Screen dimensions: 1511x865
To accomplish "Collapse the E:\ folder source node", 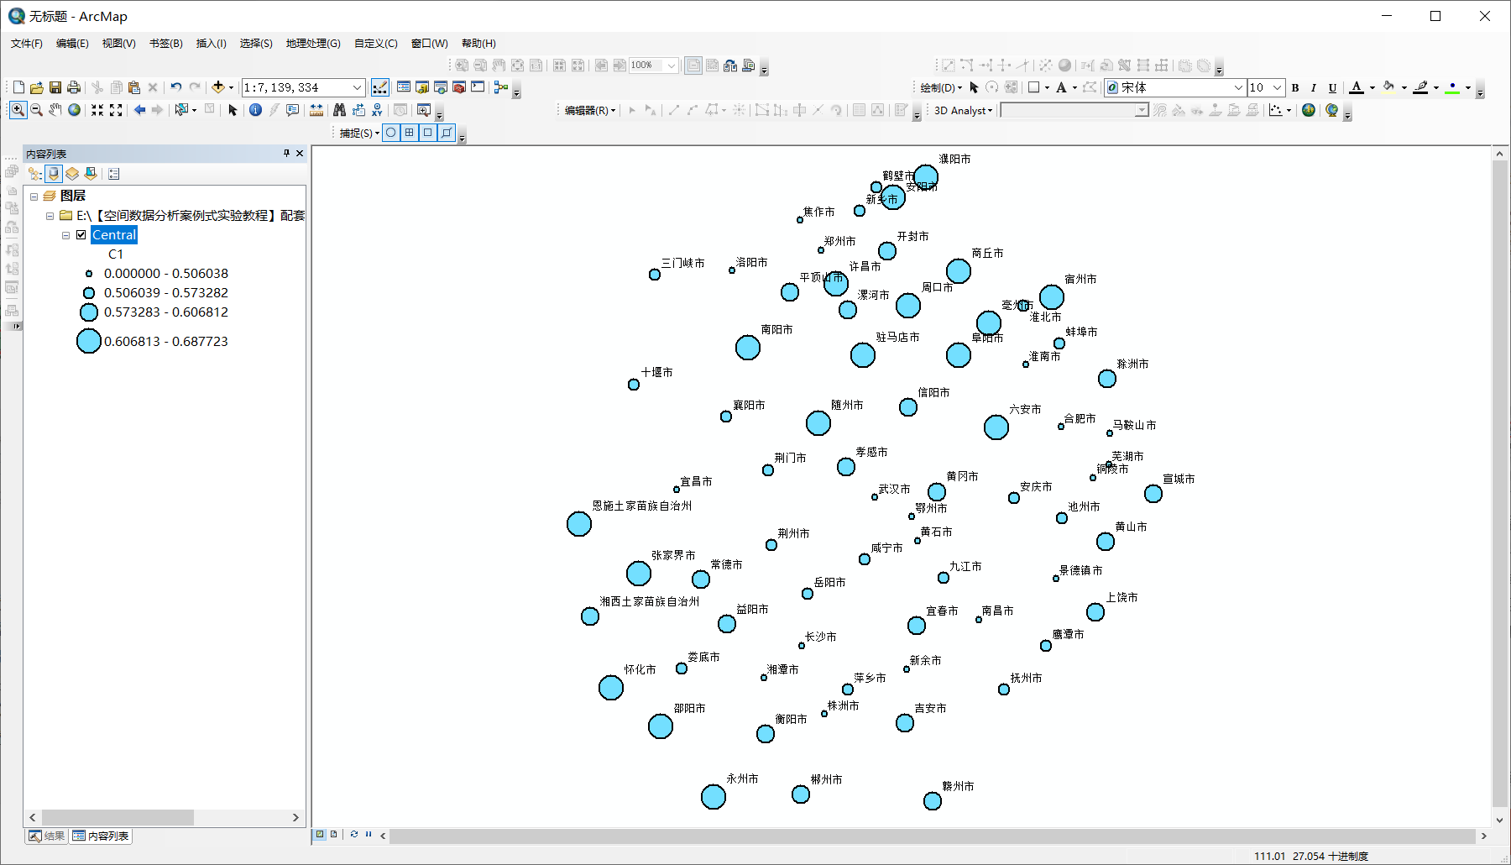I will click(50, 216).
